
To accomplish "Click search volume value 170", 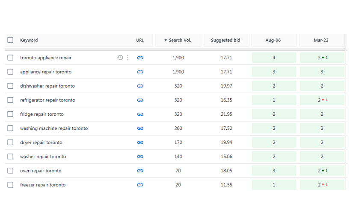I will (178, 143).
